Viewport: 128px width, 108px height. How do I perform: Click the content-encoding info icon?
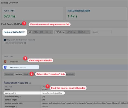(x=21, y=96)
